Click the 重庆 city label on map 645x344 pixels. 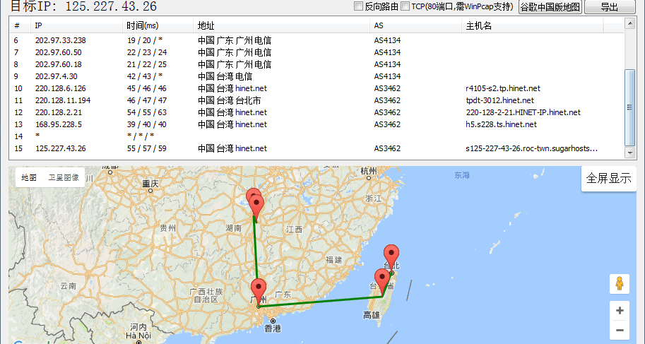(150, 183)
